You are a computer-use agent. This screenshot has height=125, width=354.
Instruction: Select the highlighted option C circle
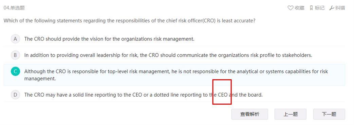pyautogui.click(x=15, y=72)
